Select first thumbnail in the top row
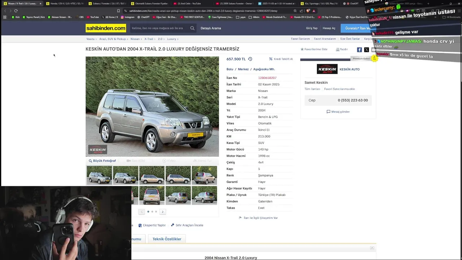Viewport: 462px width, 260px height. pos(99,175)
